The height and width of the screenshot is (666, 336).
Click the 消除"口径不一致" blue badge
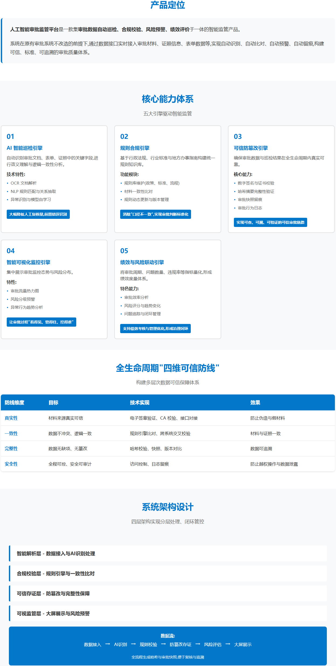(x=155, y=214)
